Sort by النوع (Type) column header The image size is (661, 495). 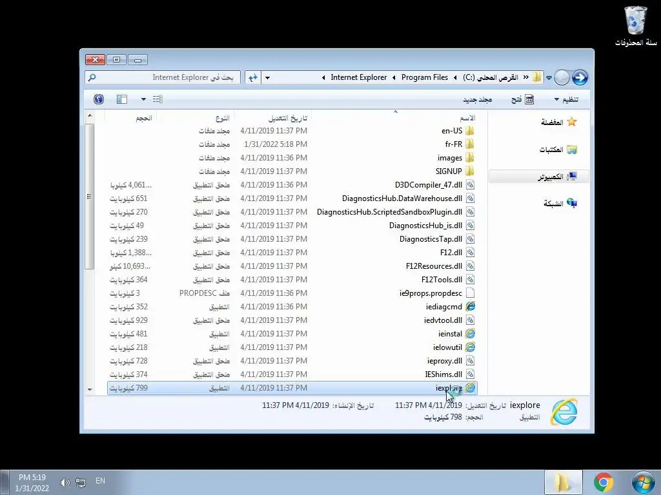[222, 118]
